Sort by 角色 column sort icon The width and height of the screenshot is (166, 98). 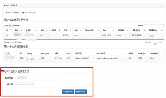coord(81,30)
